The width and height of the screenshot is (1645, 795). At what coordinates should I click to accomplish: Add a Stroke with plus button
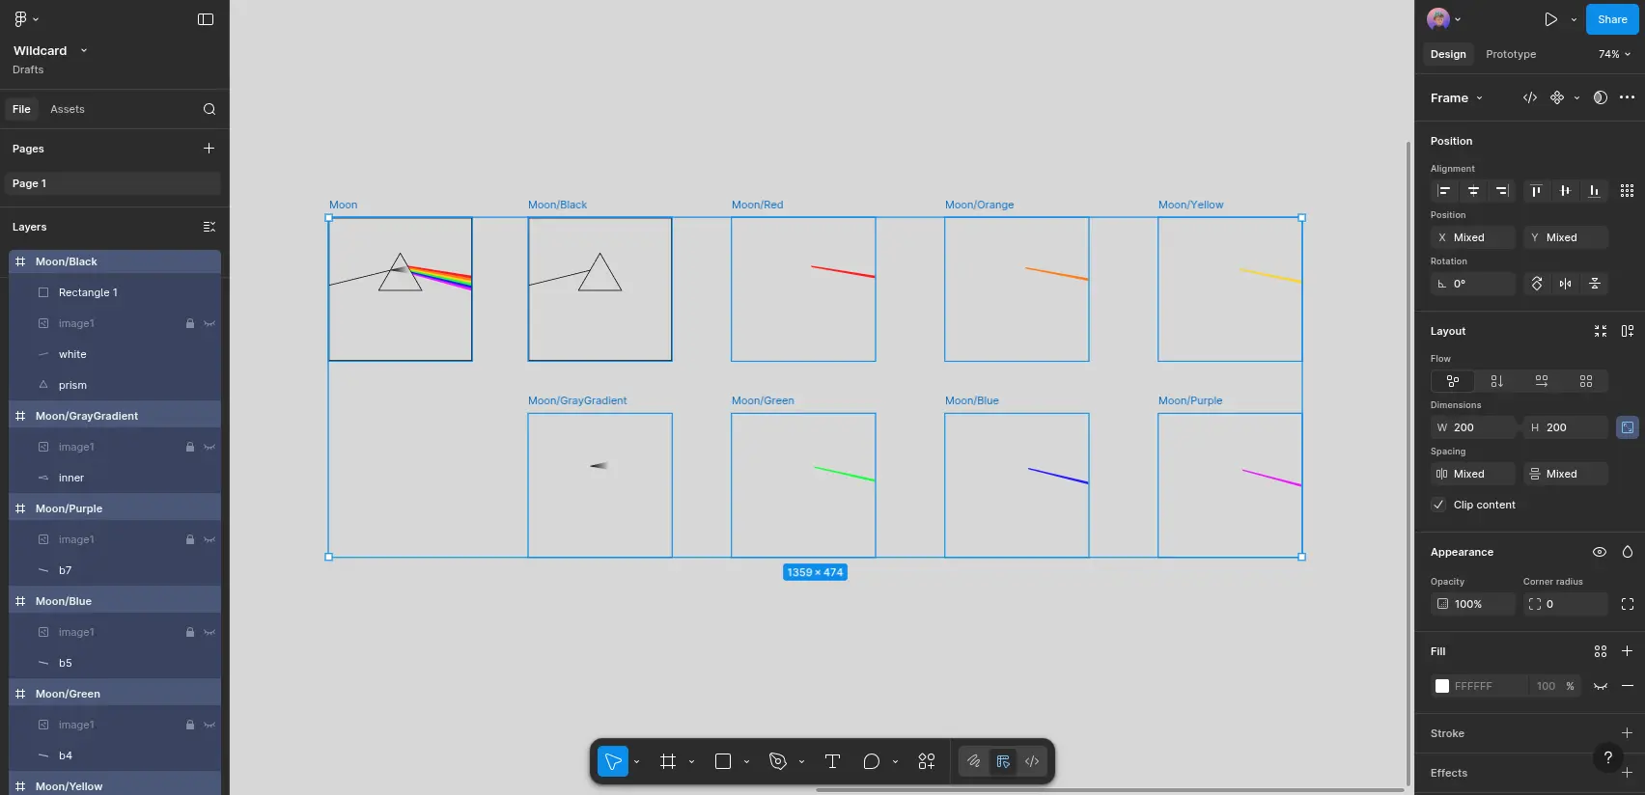click(1627, 733)
